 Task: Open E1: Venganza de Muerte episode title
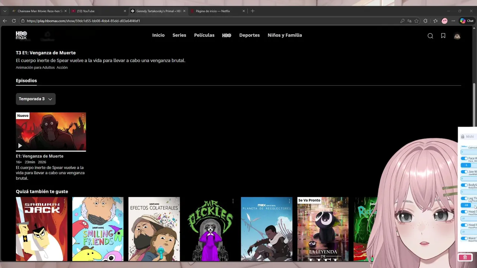[x=40, y=156]
